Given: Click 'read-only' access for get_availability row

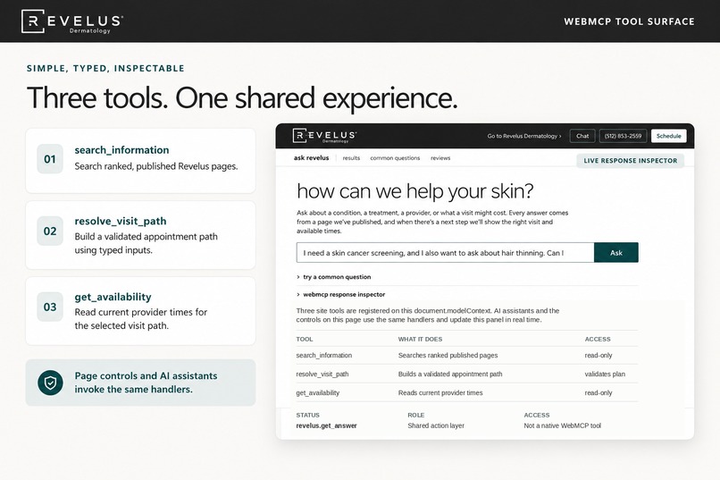Looking at the screenshot, I should pos(599,392).
